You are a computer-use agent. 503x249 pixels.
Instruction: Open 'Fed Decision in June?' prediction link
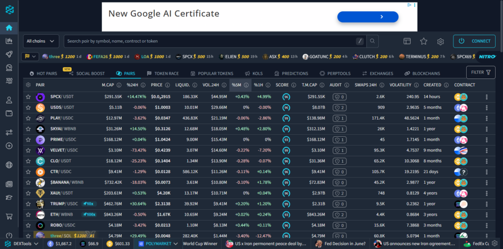341,244
